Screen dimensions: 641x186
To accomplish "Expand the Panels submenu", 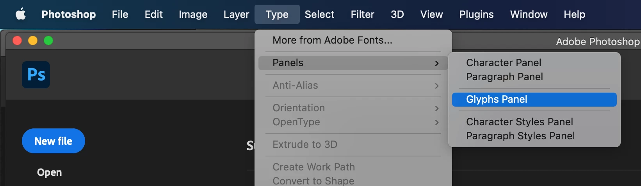I will coord(353,63).
